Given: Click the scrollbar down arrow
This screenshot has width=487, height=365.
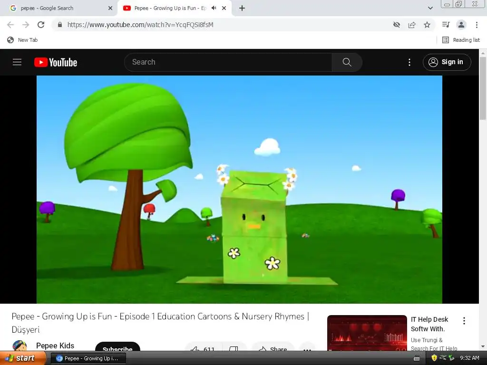Looking at the screenshot, I should pyautogui.click(x=483, y=346).
